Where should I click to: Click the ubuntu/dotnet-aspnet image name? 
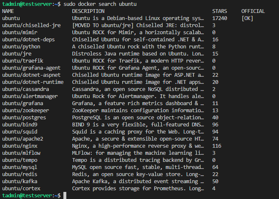(x=31, y=75)
